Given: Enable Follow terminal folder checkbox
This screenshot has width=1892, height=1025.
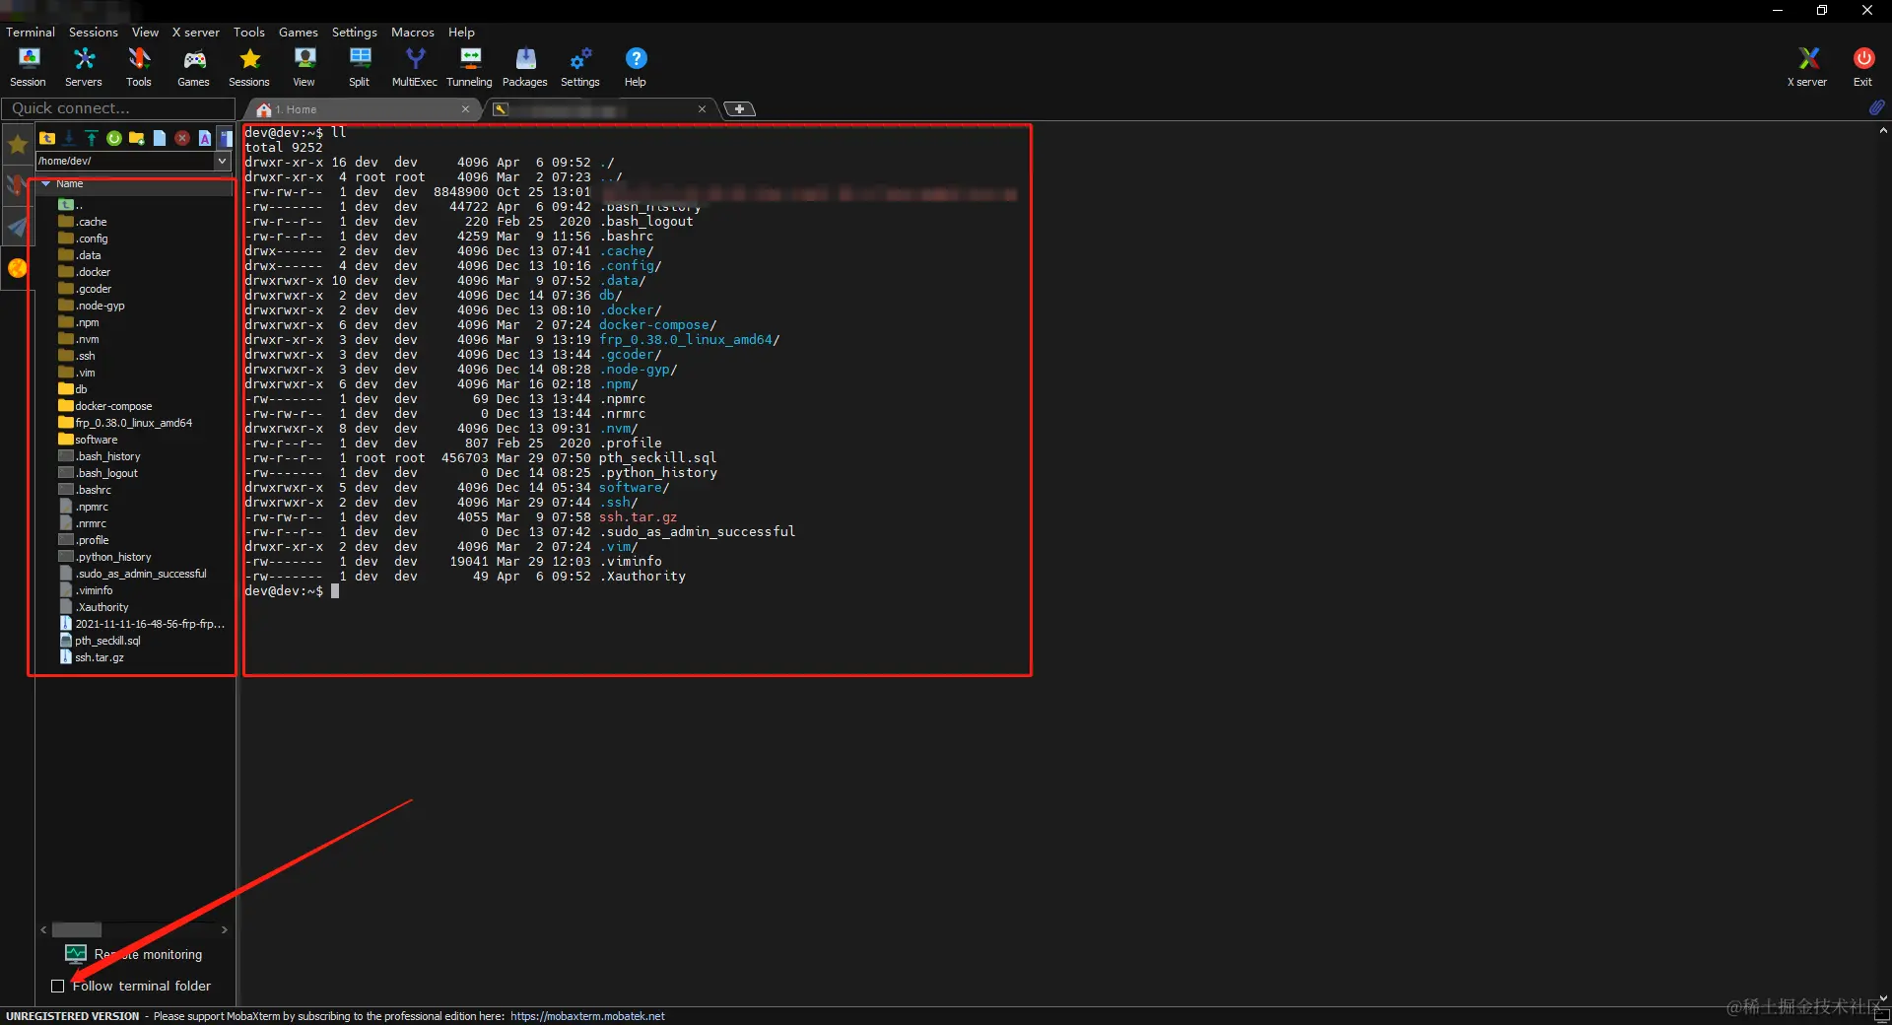Looking at the screenshot, I should pyautogui.click(x=58, y=986).
